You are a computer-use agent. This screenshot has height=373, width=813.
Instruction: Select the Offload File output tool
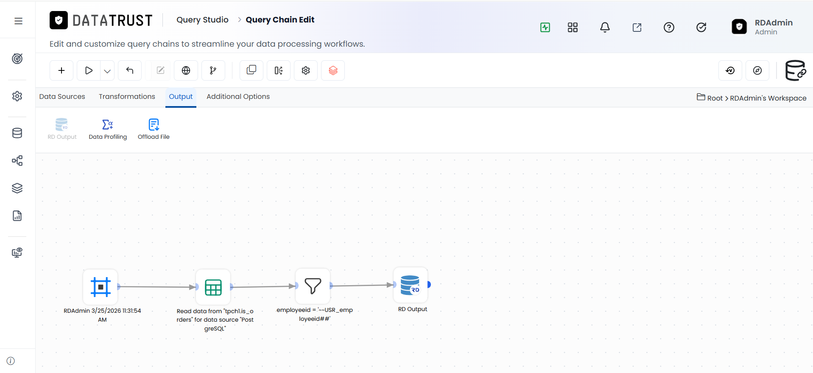(154, 129)
